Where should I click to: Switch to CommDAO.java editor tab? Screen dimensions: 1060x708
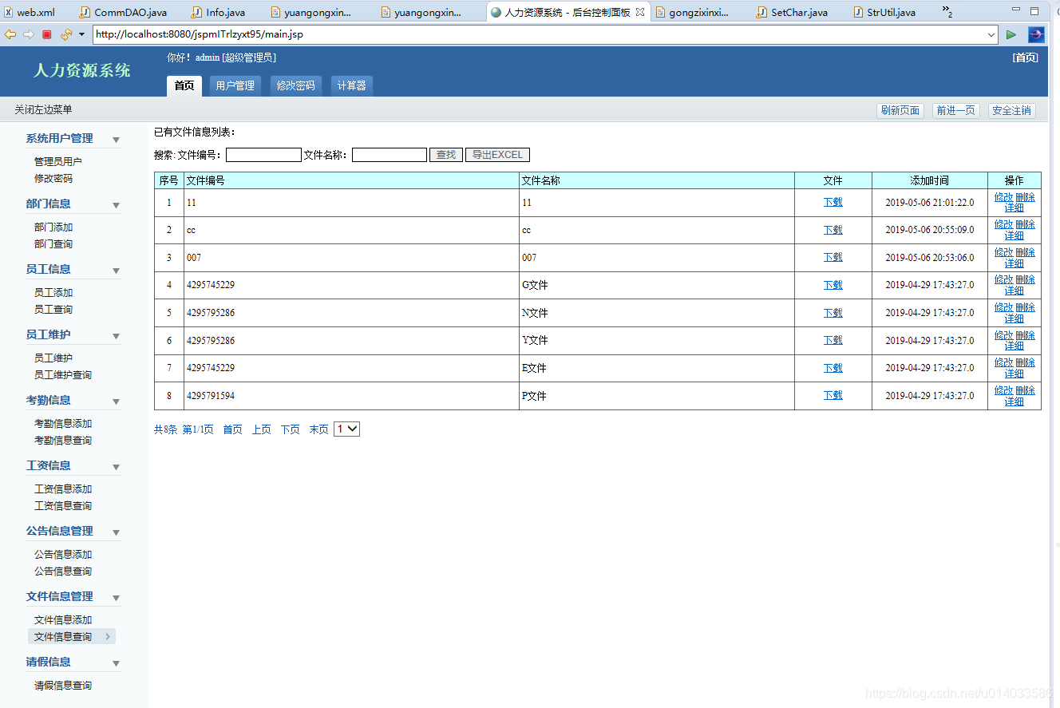tap(123, 12)
